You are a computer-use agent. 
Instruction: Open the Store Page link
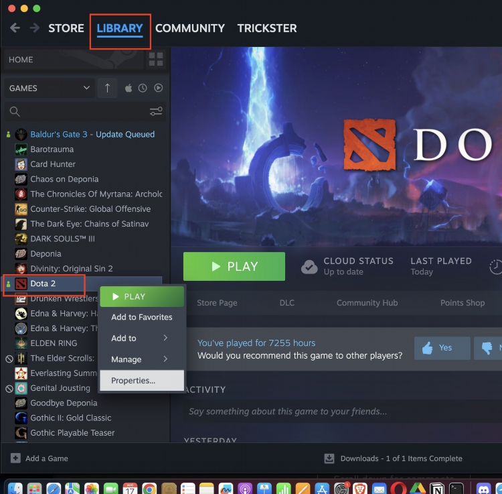coord(217,302)
